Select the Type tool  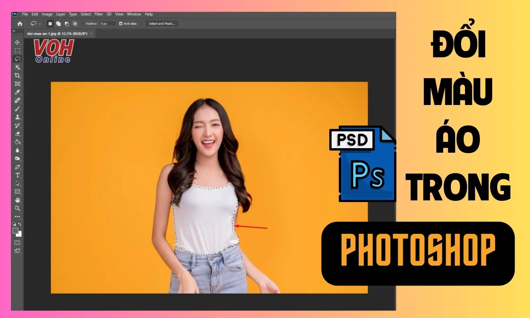tap(17, 175)
